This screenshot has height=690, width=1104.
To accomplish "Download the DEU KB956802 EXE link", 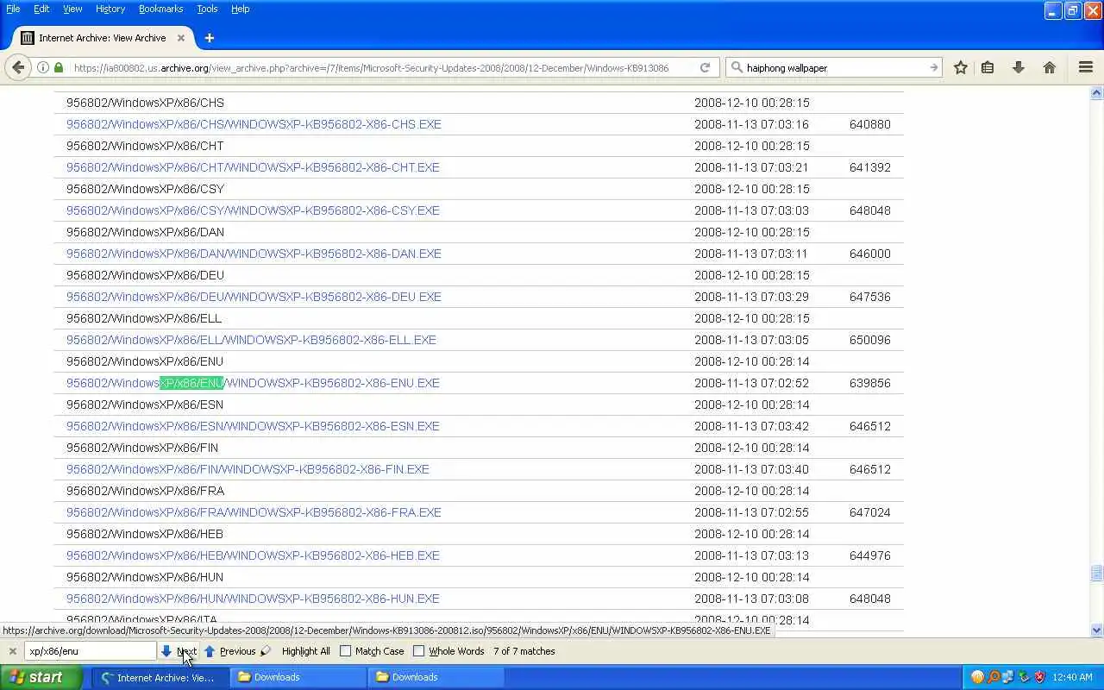I will click(254, 297).
